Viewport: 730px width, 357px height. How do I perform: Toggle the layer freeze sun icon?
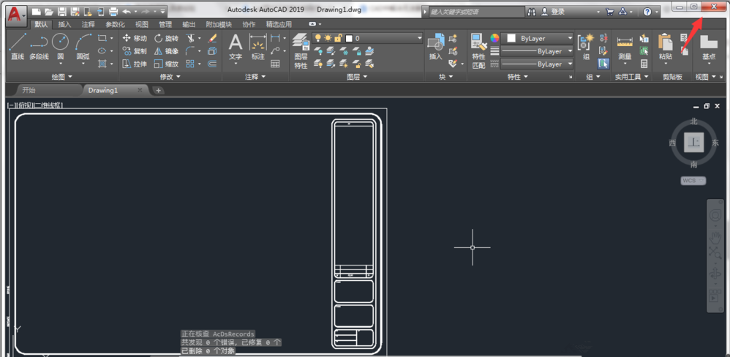(x=328, y=38)
